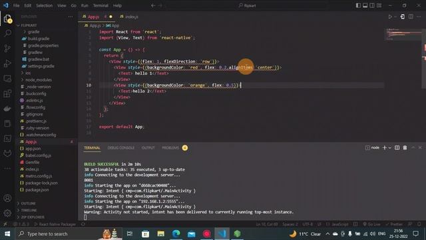Open the Explorer view in activity bar
The image size is (426, 240).
coord(7,19)
